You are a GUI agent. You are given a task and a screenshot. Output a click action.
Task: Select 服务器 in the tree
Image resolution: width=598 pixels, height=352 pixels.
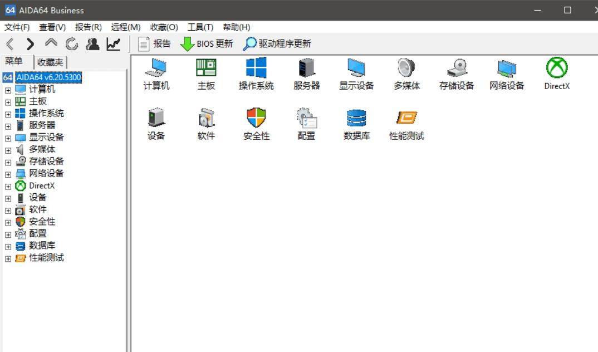pyautogui.click(x=42, y=125)
